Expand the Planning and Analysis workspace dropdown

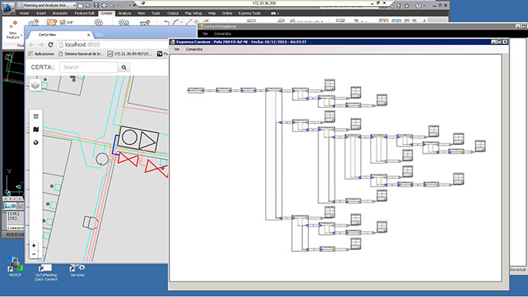point(74,5)
